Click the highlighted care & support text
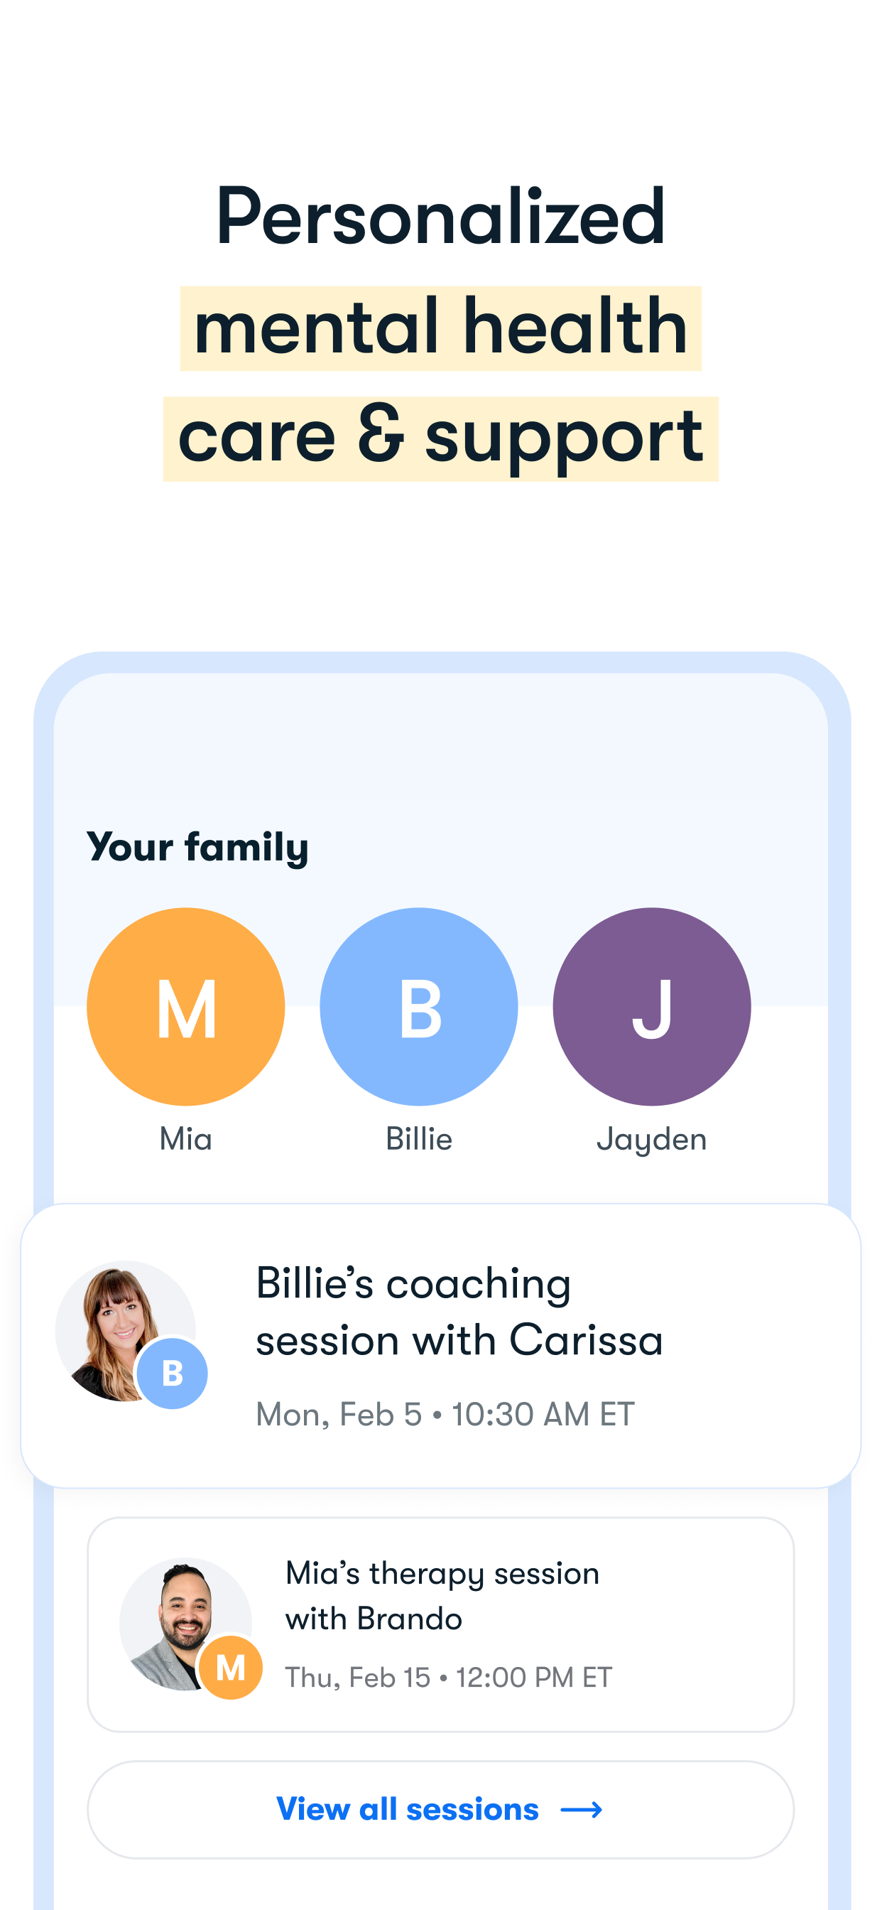This screenshot has width=882, height=1910. pos(441,439)
